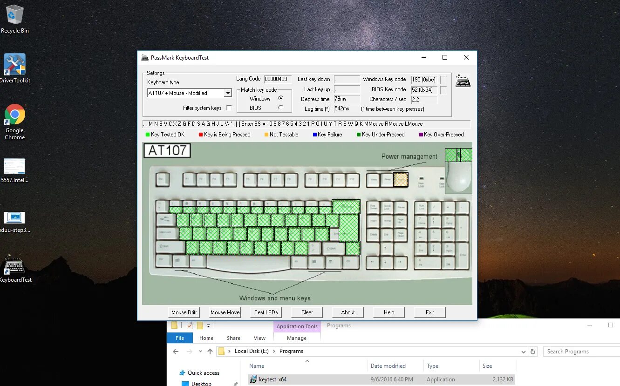Open the recent locations dropdown in Explorer

(200, 352)
